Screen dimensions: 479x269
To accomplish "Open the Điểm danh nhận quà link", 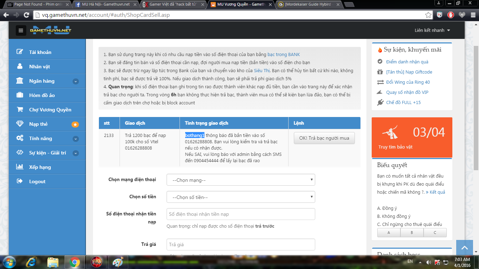I will 407,62.
